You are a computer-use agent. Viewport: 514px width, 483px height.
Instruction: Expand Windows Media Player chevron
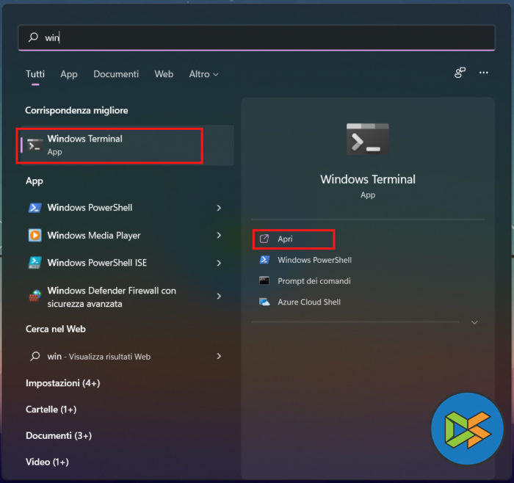(x=219, y=236)
